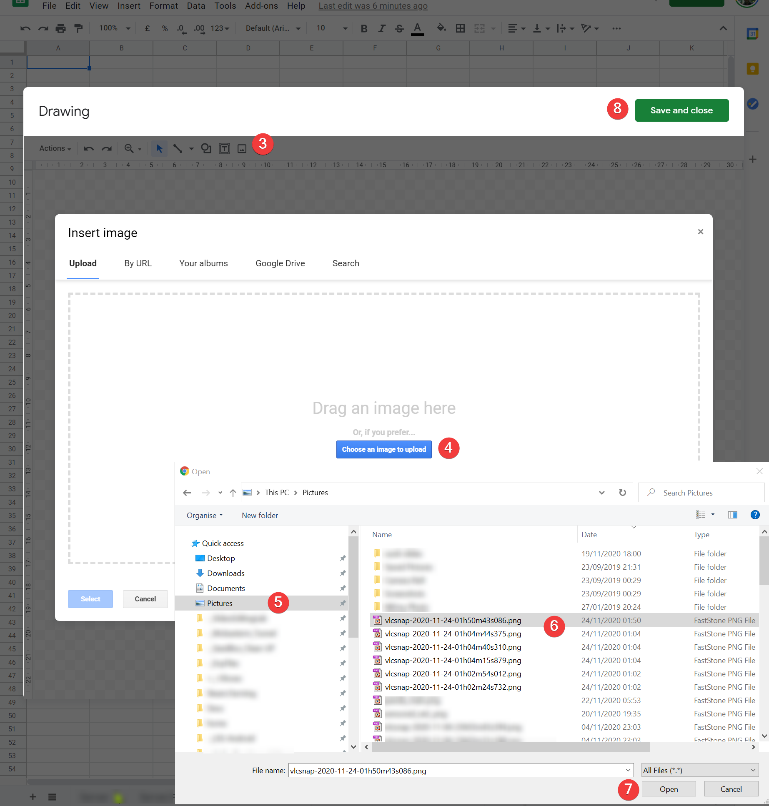This screenshot has height=806, width=769.
Task: Open the zoom 100% dropdown
Action: point(115,28)
